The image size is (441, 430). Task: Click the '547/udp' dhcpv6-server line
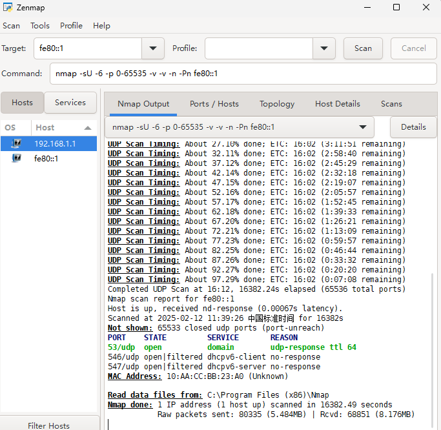[214, 367]
